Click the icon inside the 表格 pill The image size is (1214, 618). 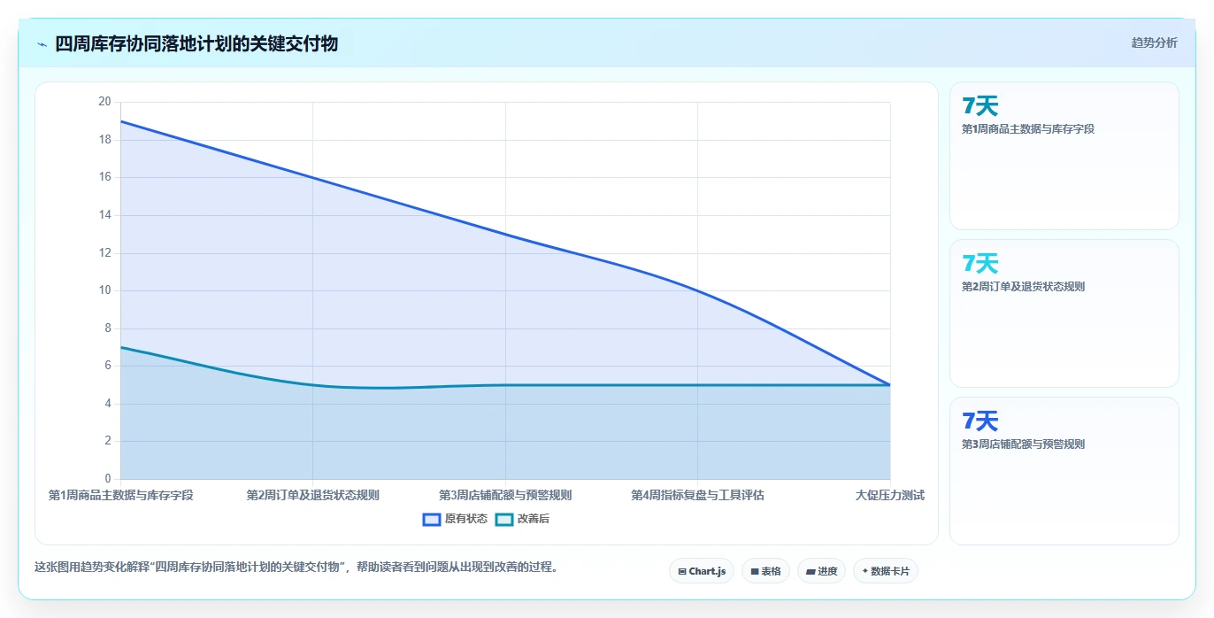tap(755, 572)
